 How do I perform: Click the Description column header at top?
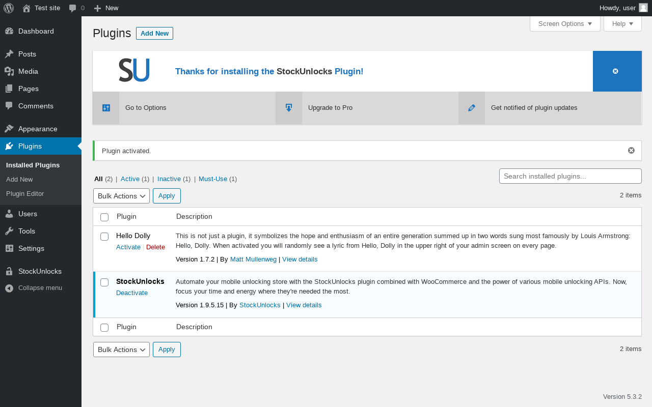point(194,217)
